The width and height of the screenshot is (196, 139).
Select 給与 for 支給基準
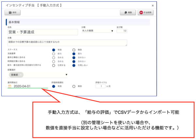(54, 54)
